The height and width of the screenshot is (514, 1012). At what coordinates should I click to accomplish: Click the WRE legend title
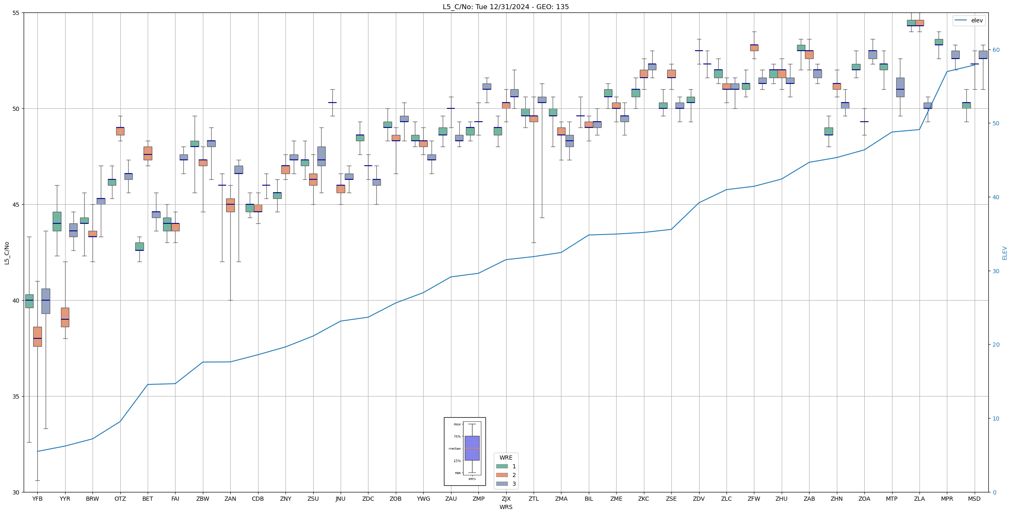click(506, 458)
